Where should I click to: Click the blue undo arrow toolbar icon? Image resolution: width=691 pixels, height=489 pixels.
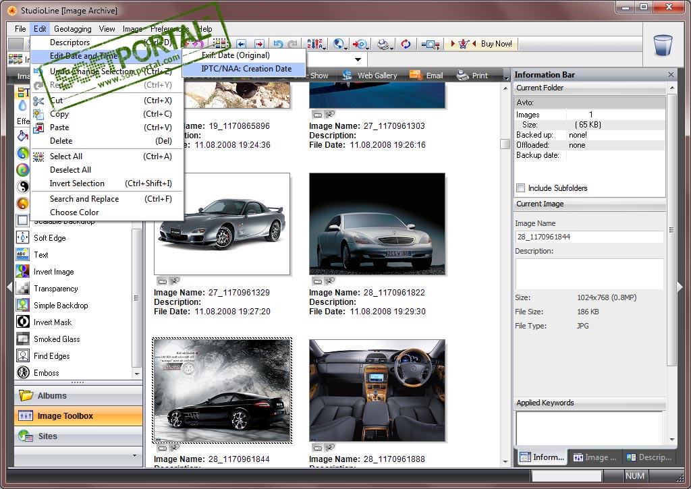coord(278,44)
